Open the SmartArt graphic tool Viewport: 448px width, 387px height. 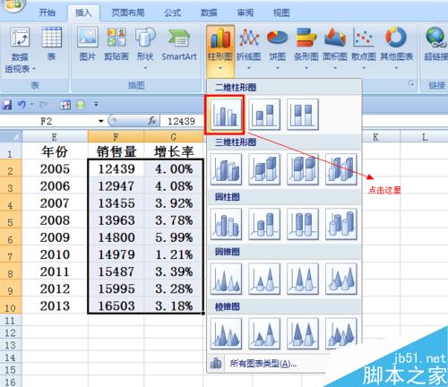click(x=179, y=44)
